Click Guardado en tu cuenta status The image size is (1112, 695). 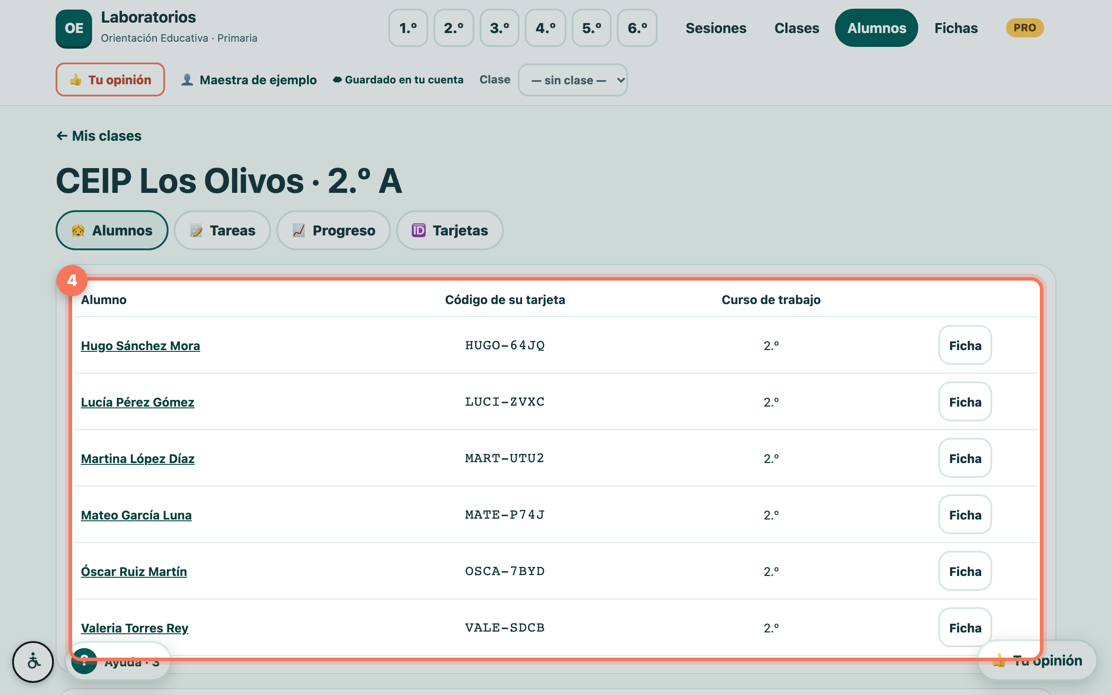398,80
